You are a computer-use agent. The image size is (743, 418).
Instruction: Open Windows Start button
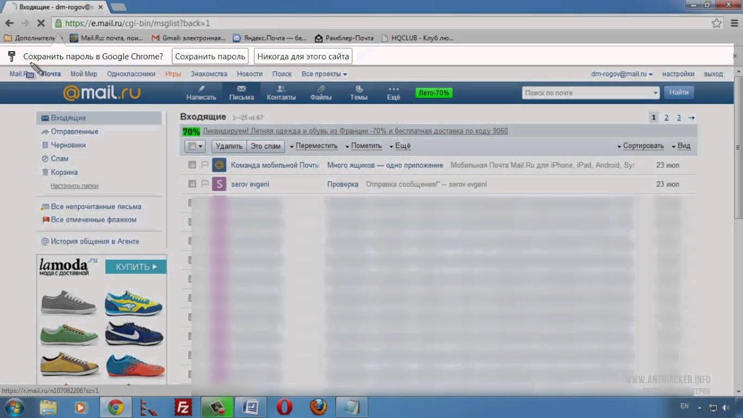(x=13, y=407)
